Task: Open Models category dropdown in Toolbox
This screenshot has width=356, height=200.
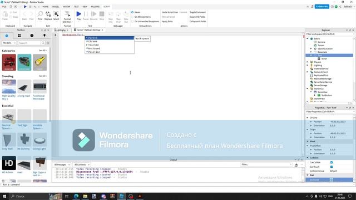Action: (x=9, y=43)
